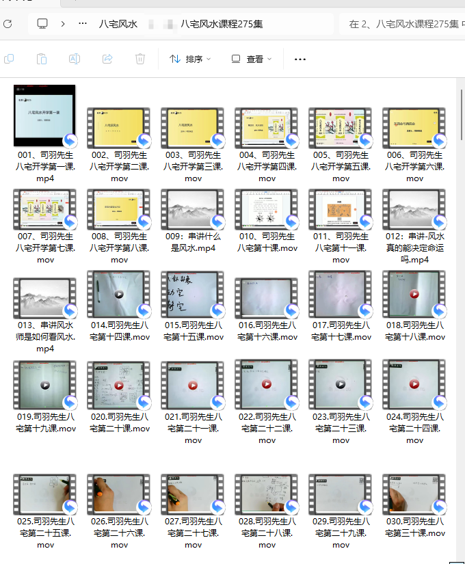This screenshot has width=465, height=564.
Task: Select the 007 八宅开学第七课.mov video icon
Action: (x=44, y=209)
